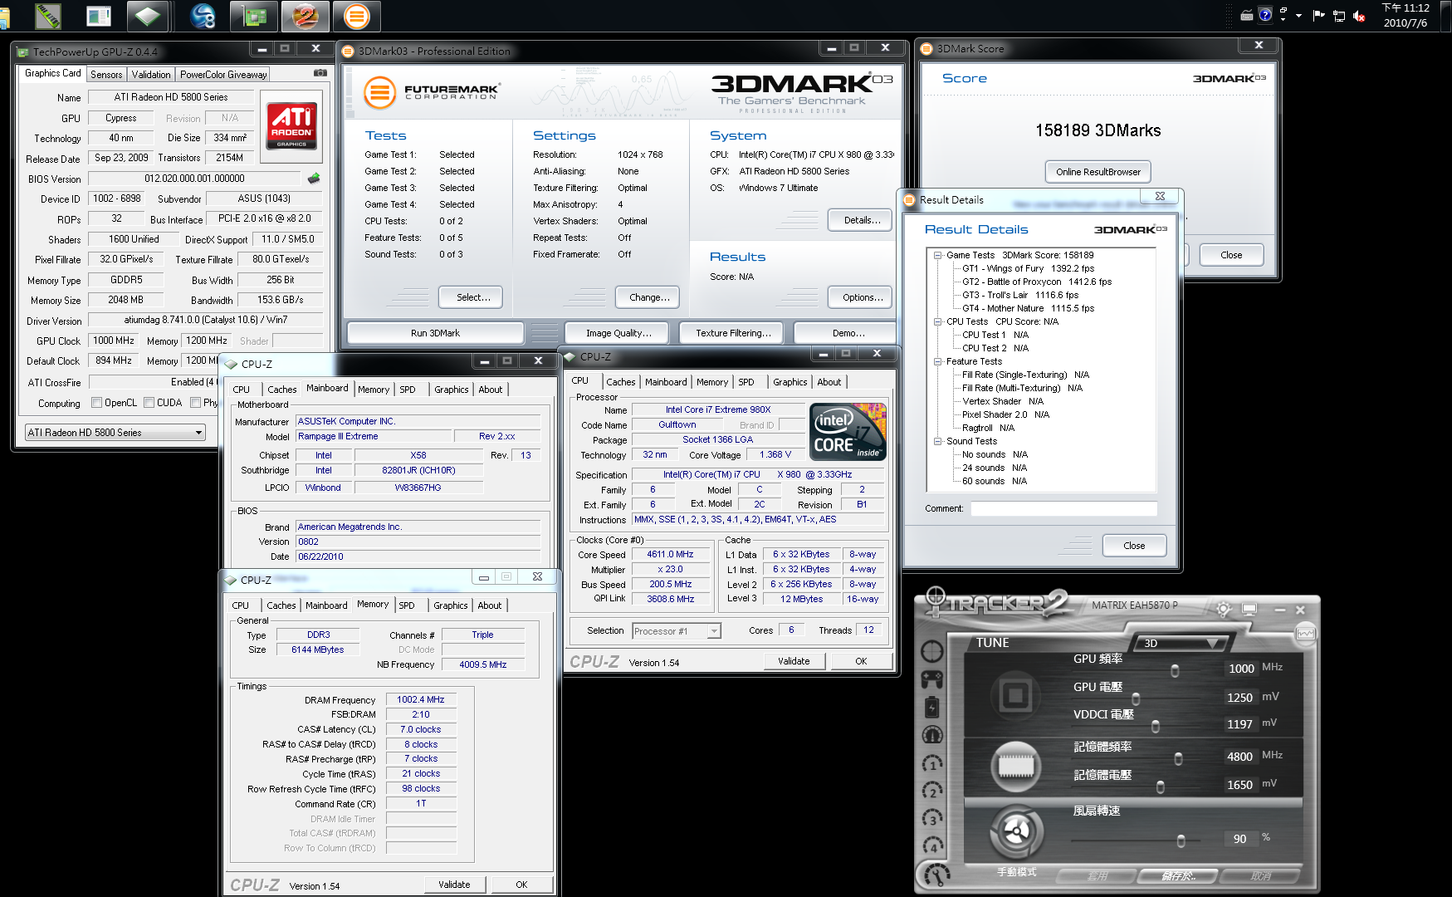
Task: Adjust the memory frequency slider handle
Action: [1178, 758]
